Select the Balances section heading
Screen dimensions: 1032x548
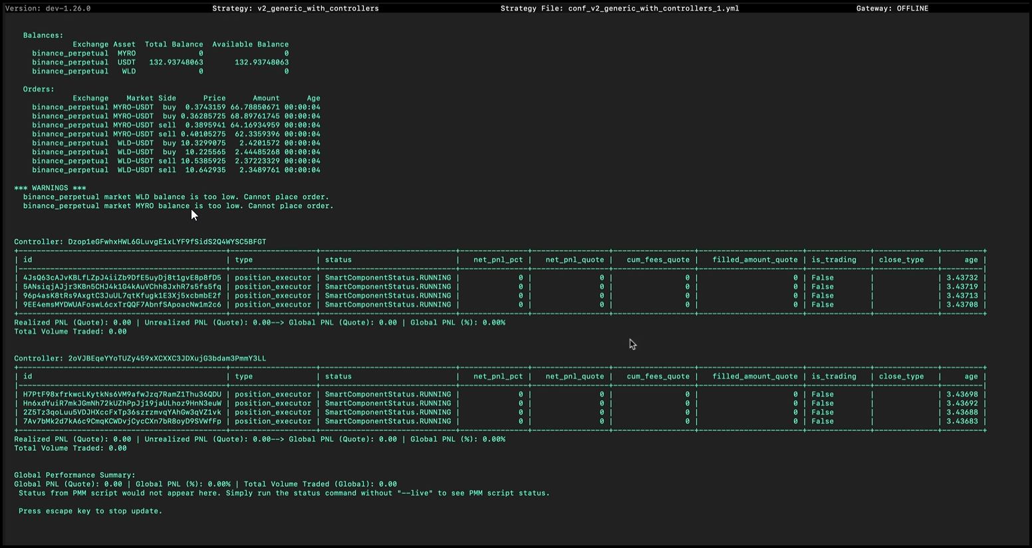(x=43, y=35)
